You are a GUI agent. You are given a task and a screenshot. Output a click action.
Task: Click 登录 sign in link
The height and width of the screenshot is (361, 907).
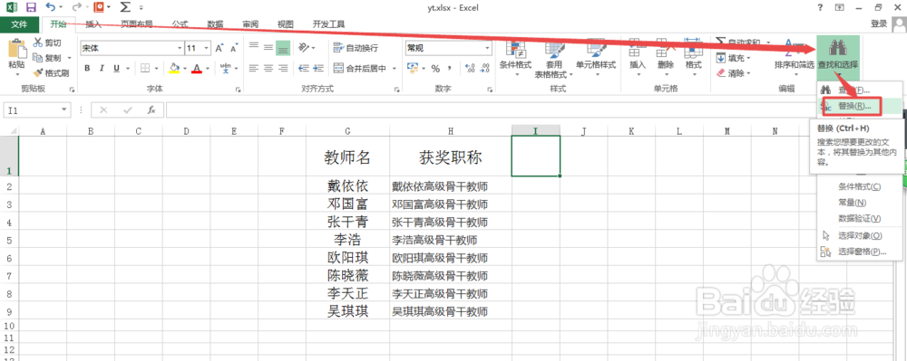coord(879,24)
